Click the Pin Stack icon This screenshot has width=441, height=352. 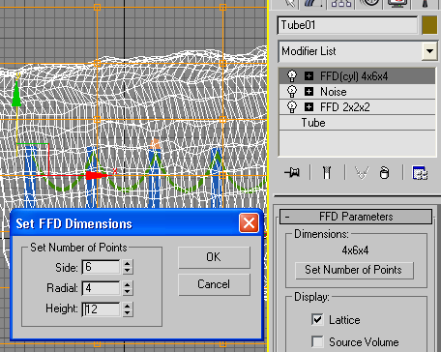coord(292,172)
